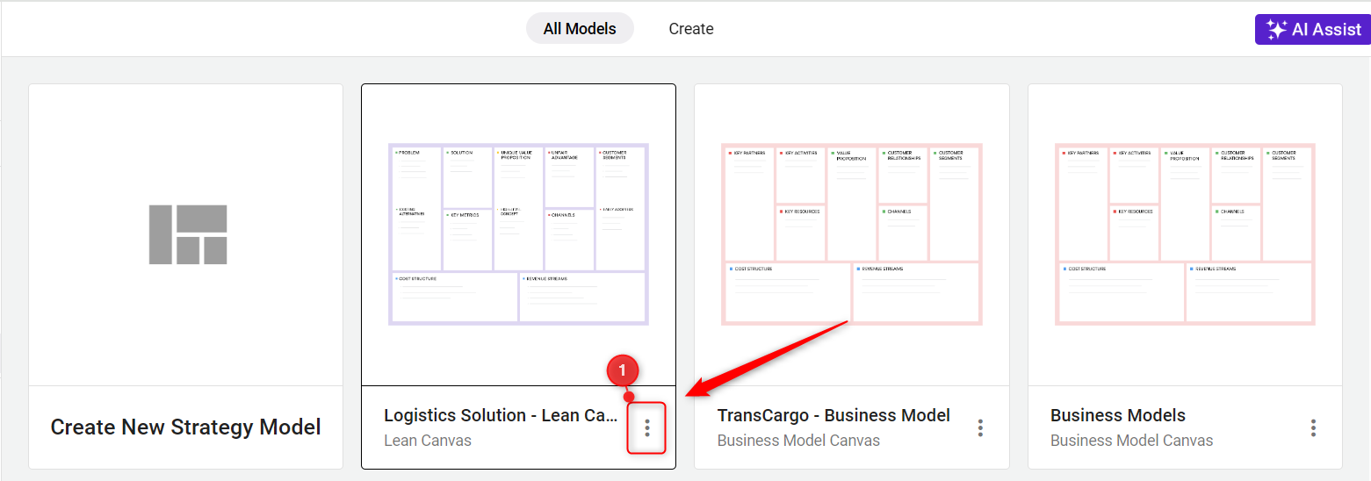1371x481 pixels.
Task: Open the Business Models canvas thumbnail
Action: pyautogui.click(x=1185, y=235)
